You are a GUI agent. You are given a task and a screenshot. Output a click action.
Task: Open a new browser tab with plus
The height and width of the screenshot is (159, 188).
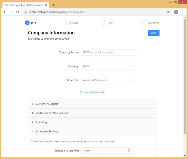[54, 5]
